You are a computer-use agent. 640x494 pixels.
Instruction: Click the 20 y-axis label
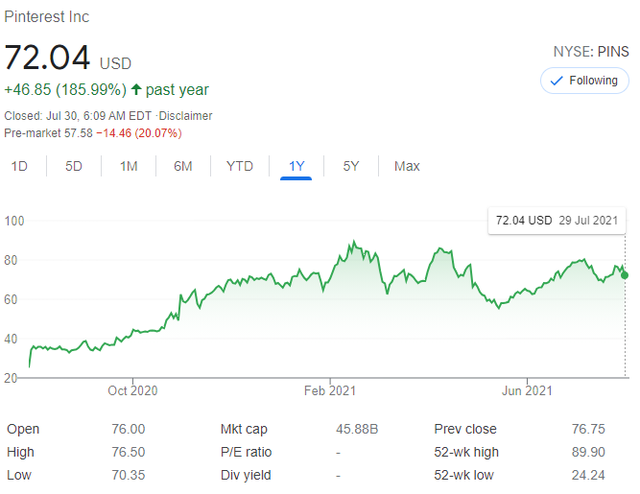click(x=11, y=378)
